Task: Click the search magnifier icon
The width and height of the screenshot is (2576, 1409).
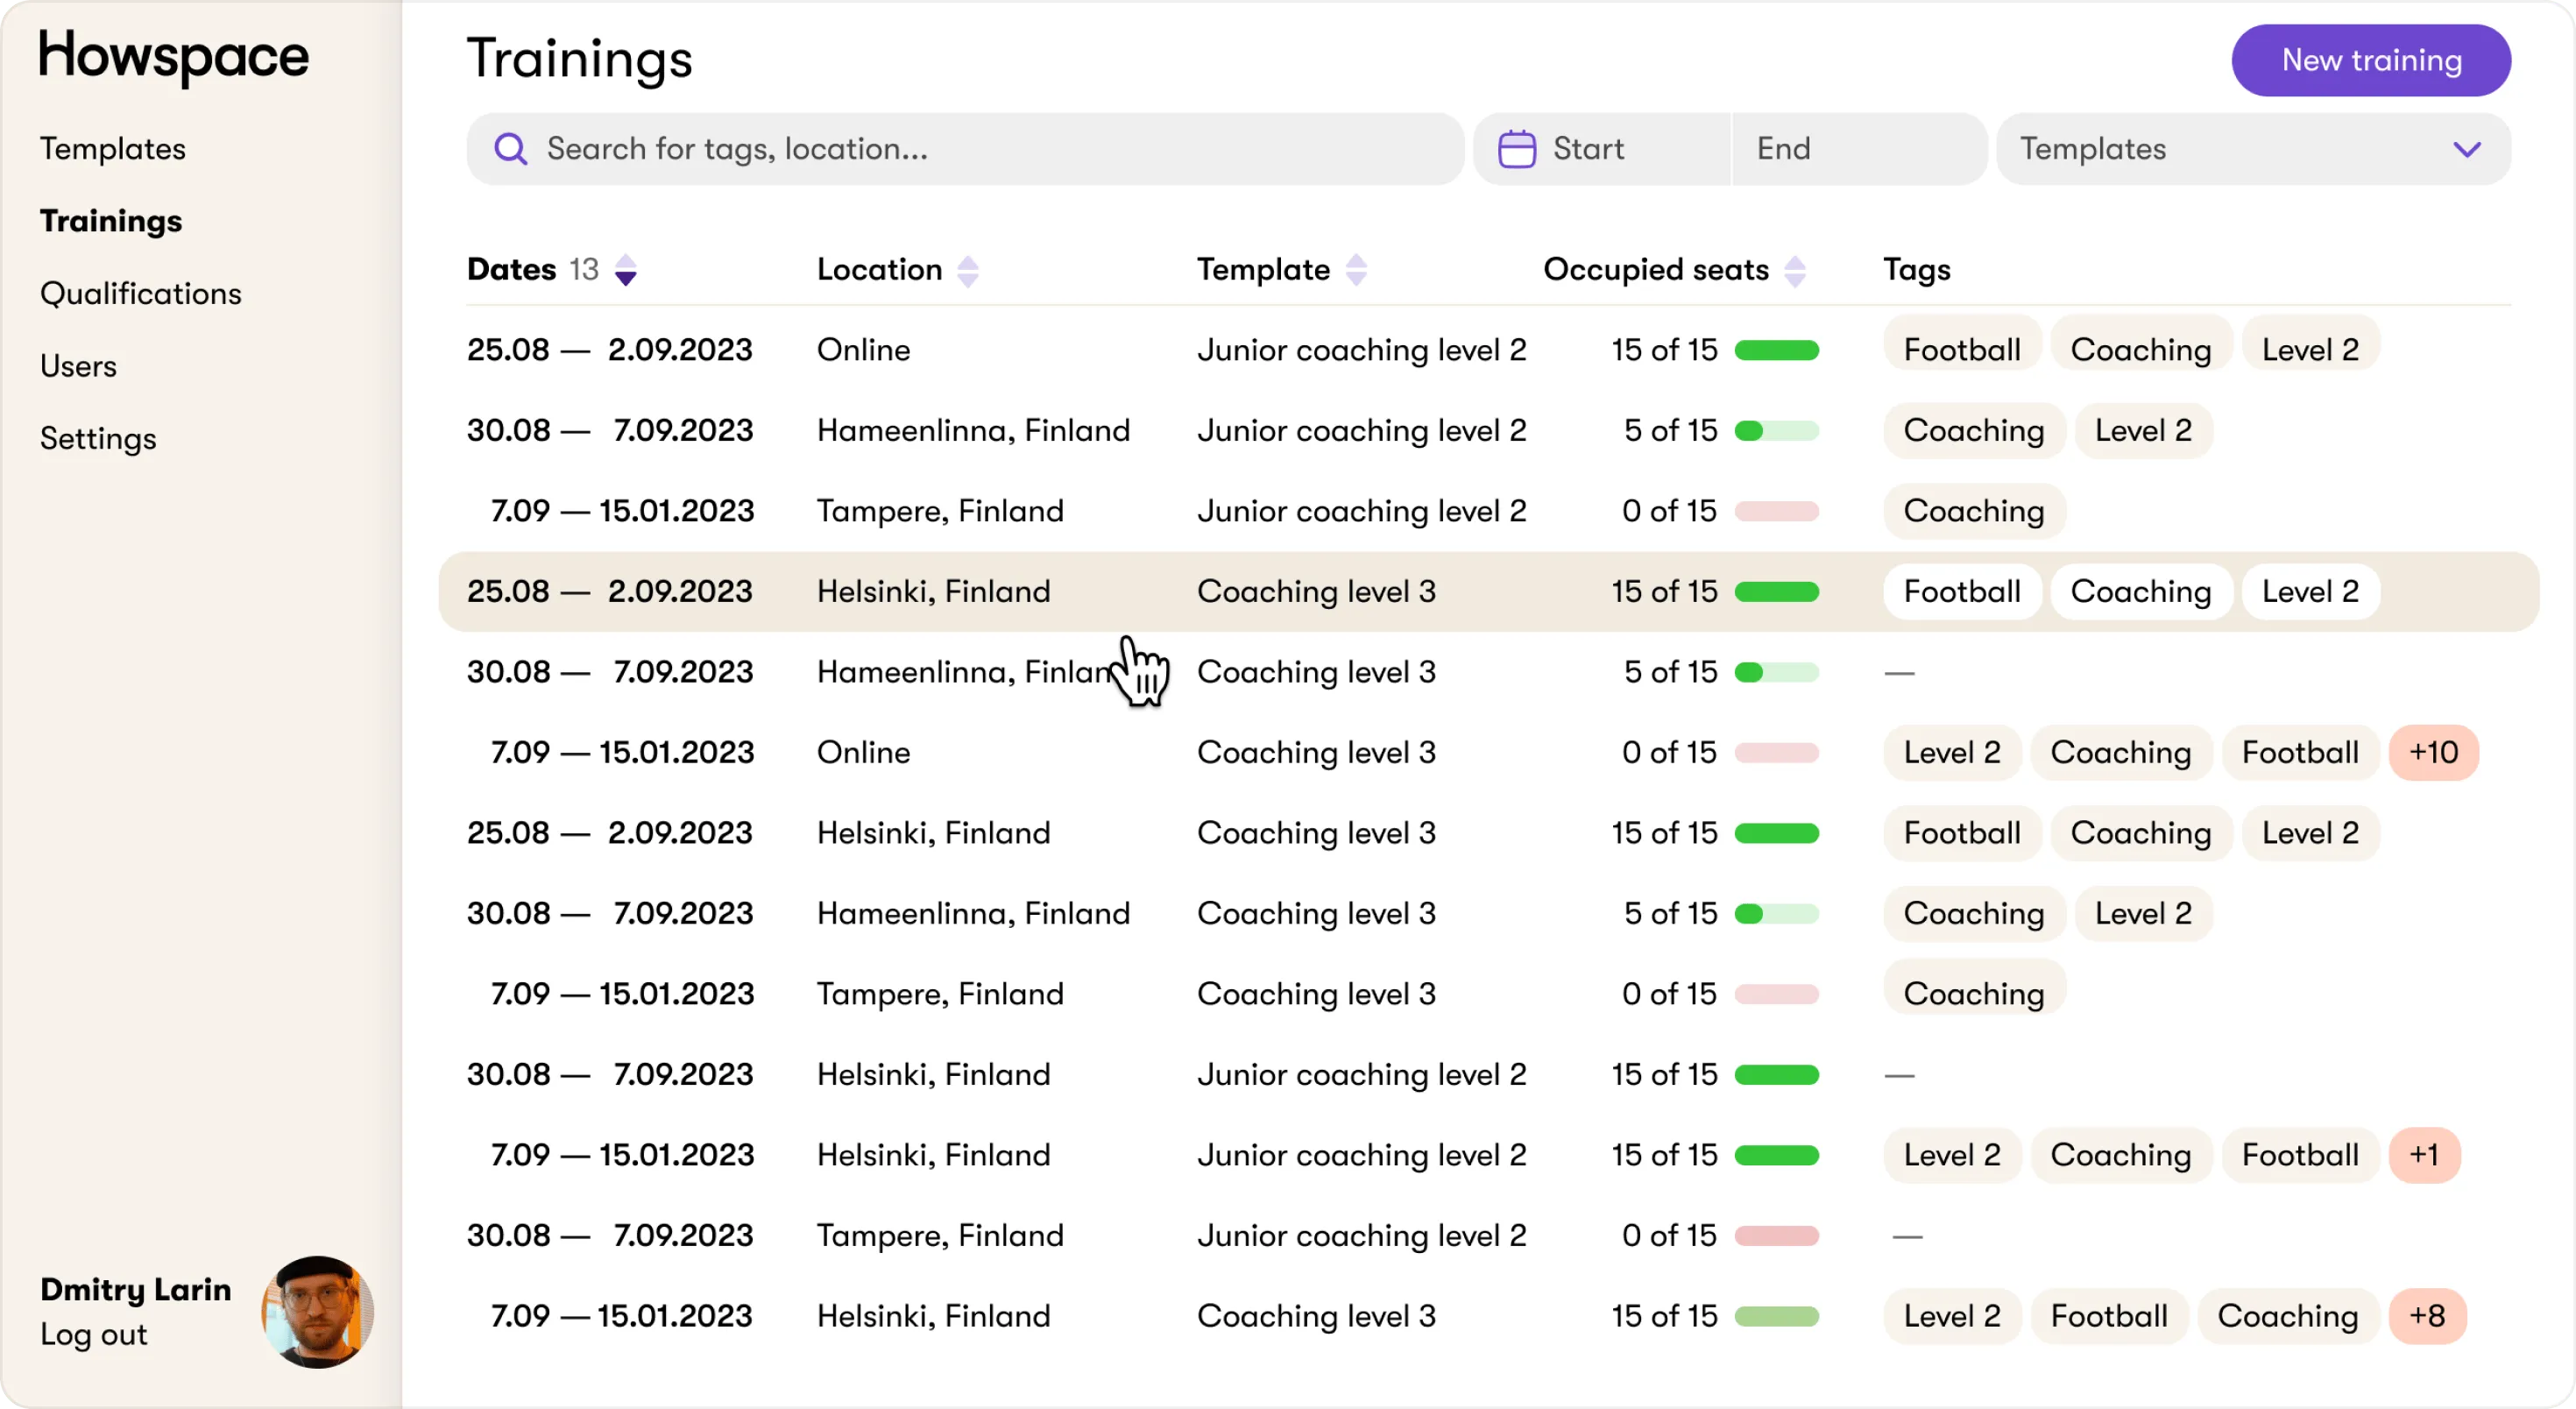Action: point(510,149)
